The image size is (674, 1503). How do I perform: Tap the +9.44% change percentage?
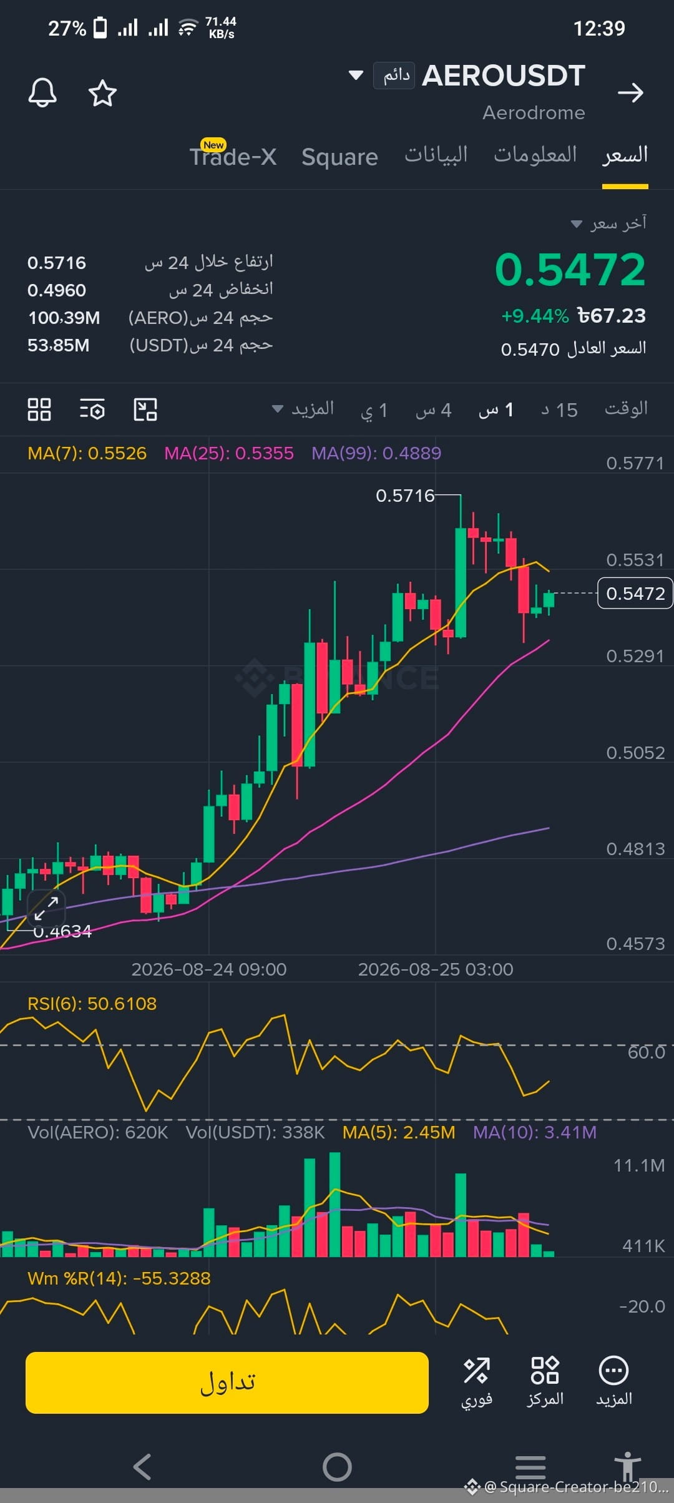[x=535, y=316]
